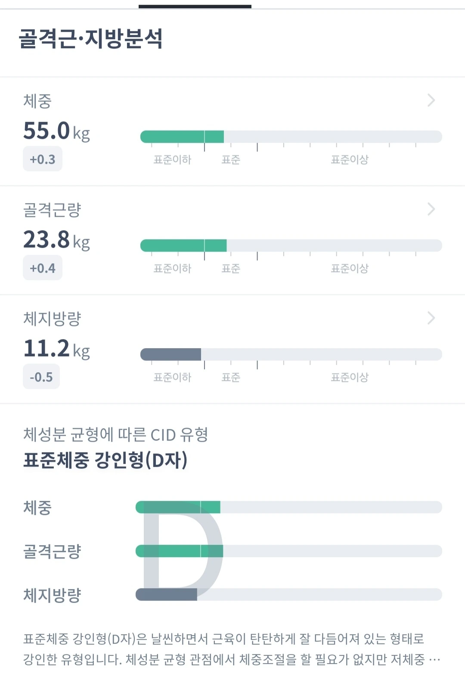Expand the truncated description via the ellipsis

coord(434,659)
